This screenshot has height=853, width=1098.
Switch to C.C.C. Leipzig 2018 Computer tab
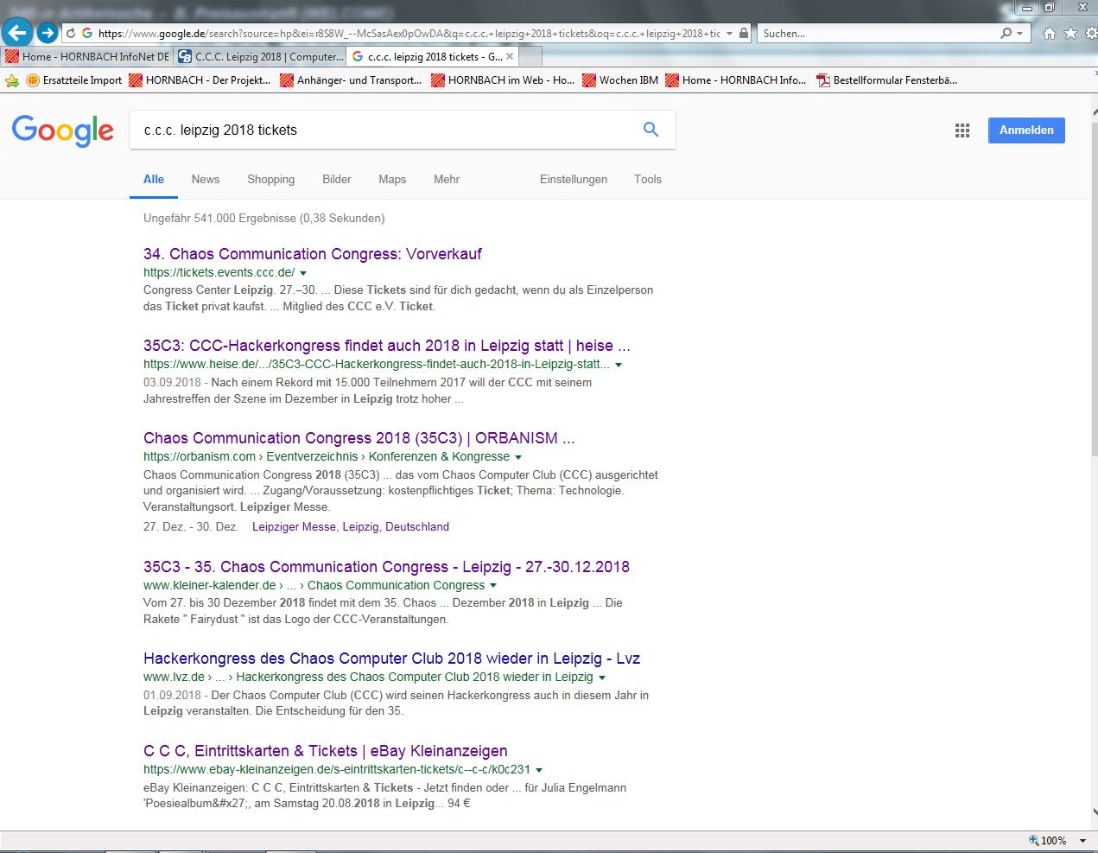click(x=260, y=56)
